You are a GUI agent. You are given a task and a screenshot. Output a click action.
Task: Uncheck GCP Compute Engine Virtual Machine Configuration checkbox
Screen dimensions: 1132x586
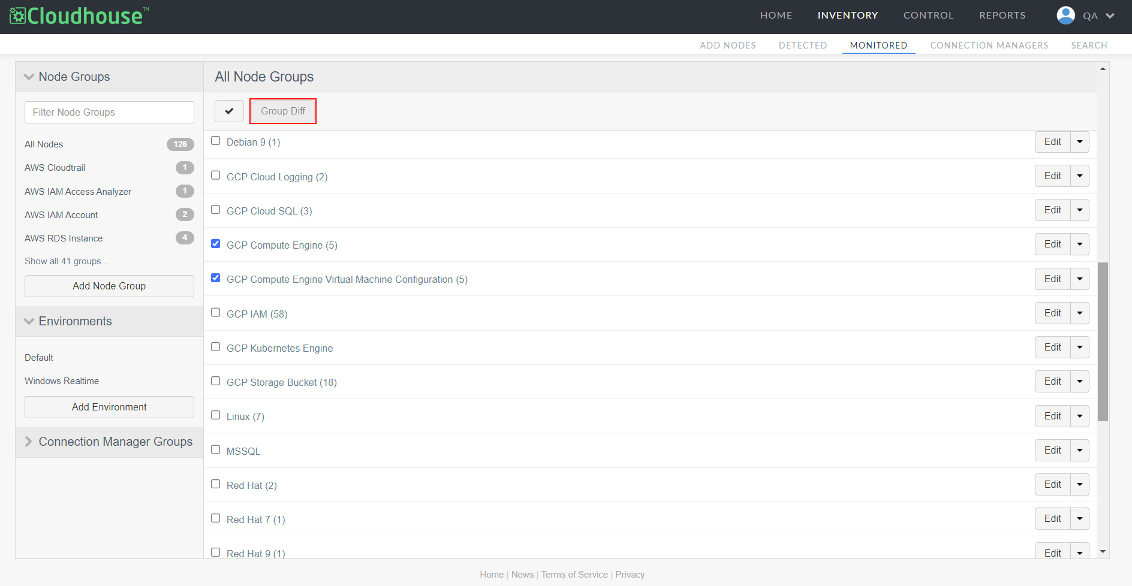click(x=216, y=278)
